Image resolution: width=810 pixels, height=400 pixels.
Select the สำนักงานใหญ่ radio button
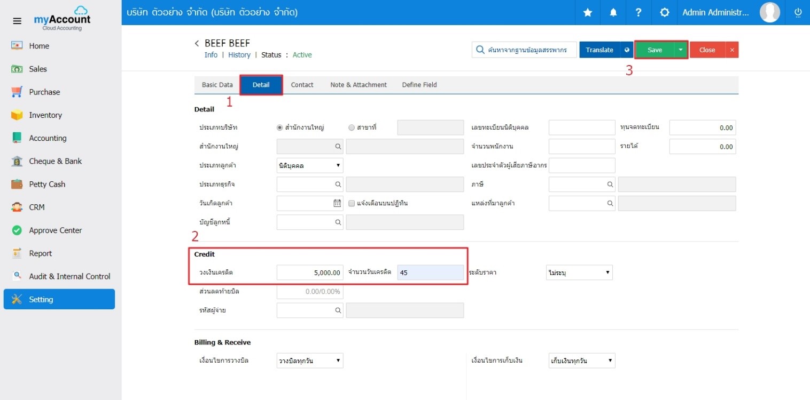279,127
